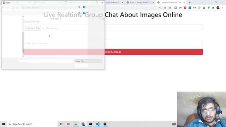
Task: Open the Chrome profile avatar
Action: [218, 8]
